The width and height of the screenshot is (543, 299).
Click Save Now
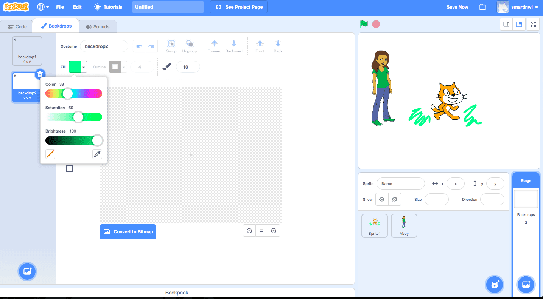pyautogui.click(x=457, y=7)
